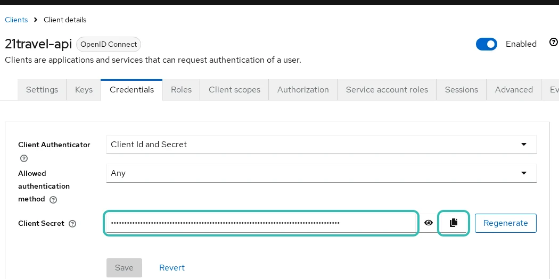Open help icon next to Enabled
559x279 pixels.
coord(553,43)
